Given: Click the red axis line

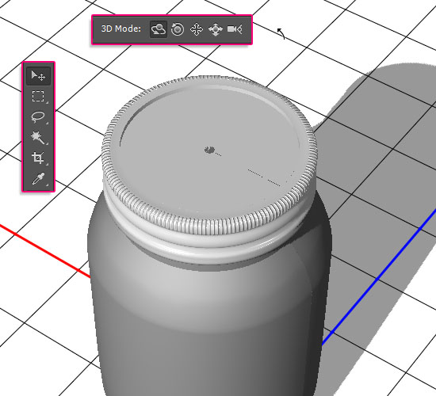Looking at the screenshot, I should [x=44, y=249].
